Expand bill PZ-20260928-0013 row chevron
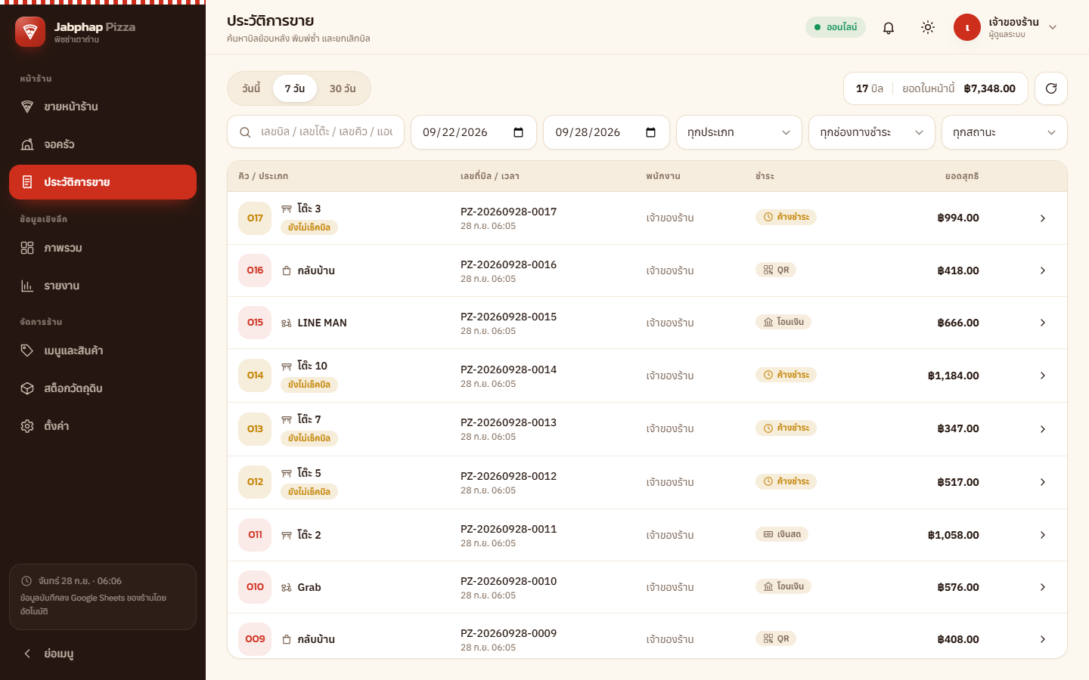Viewport: 1089px width, 680px height. click(1043, 429)
